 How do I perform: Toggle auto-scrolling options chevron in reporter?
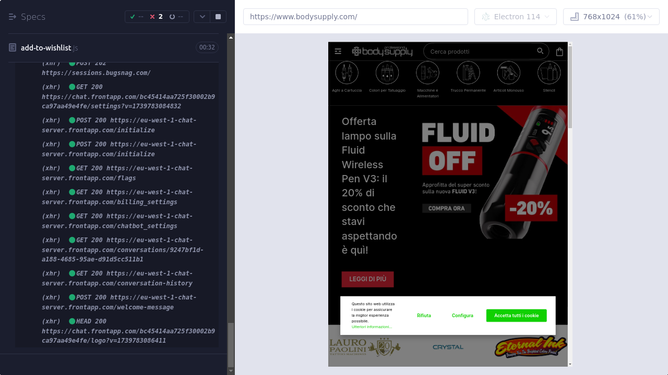202,17
